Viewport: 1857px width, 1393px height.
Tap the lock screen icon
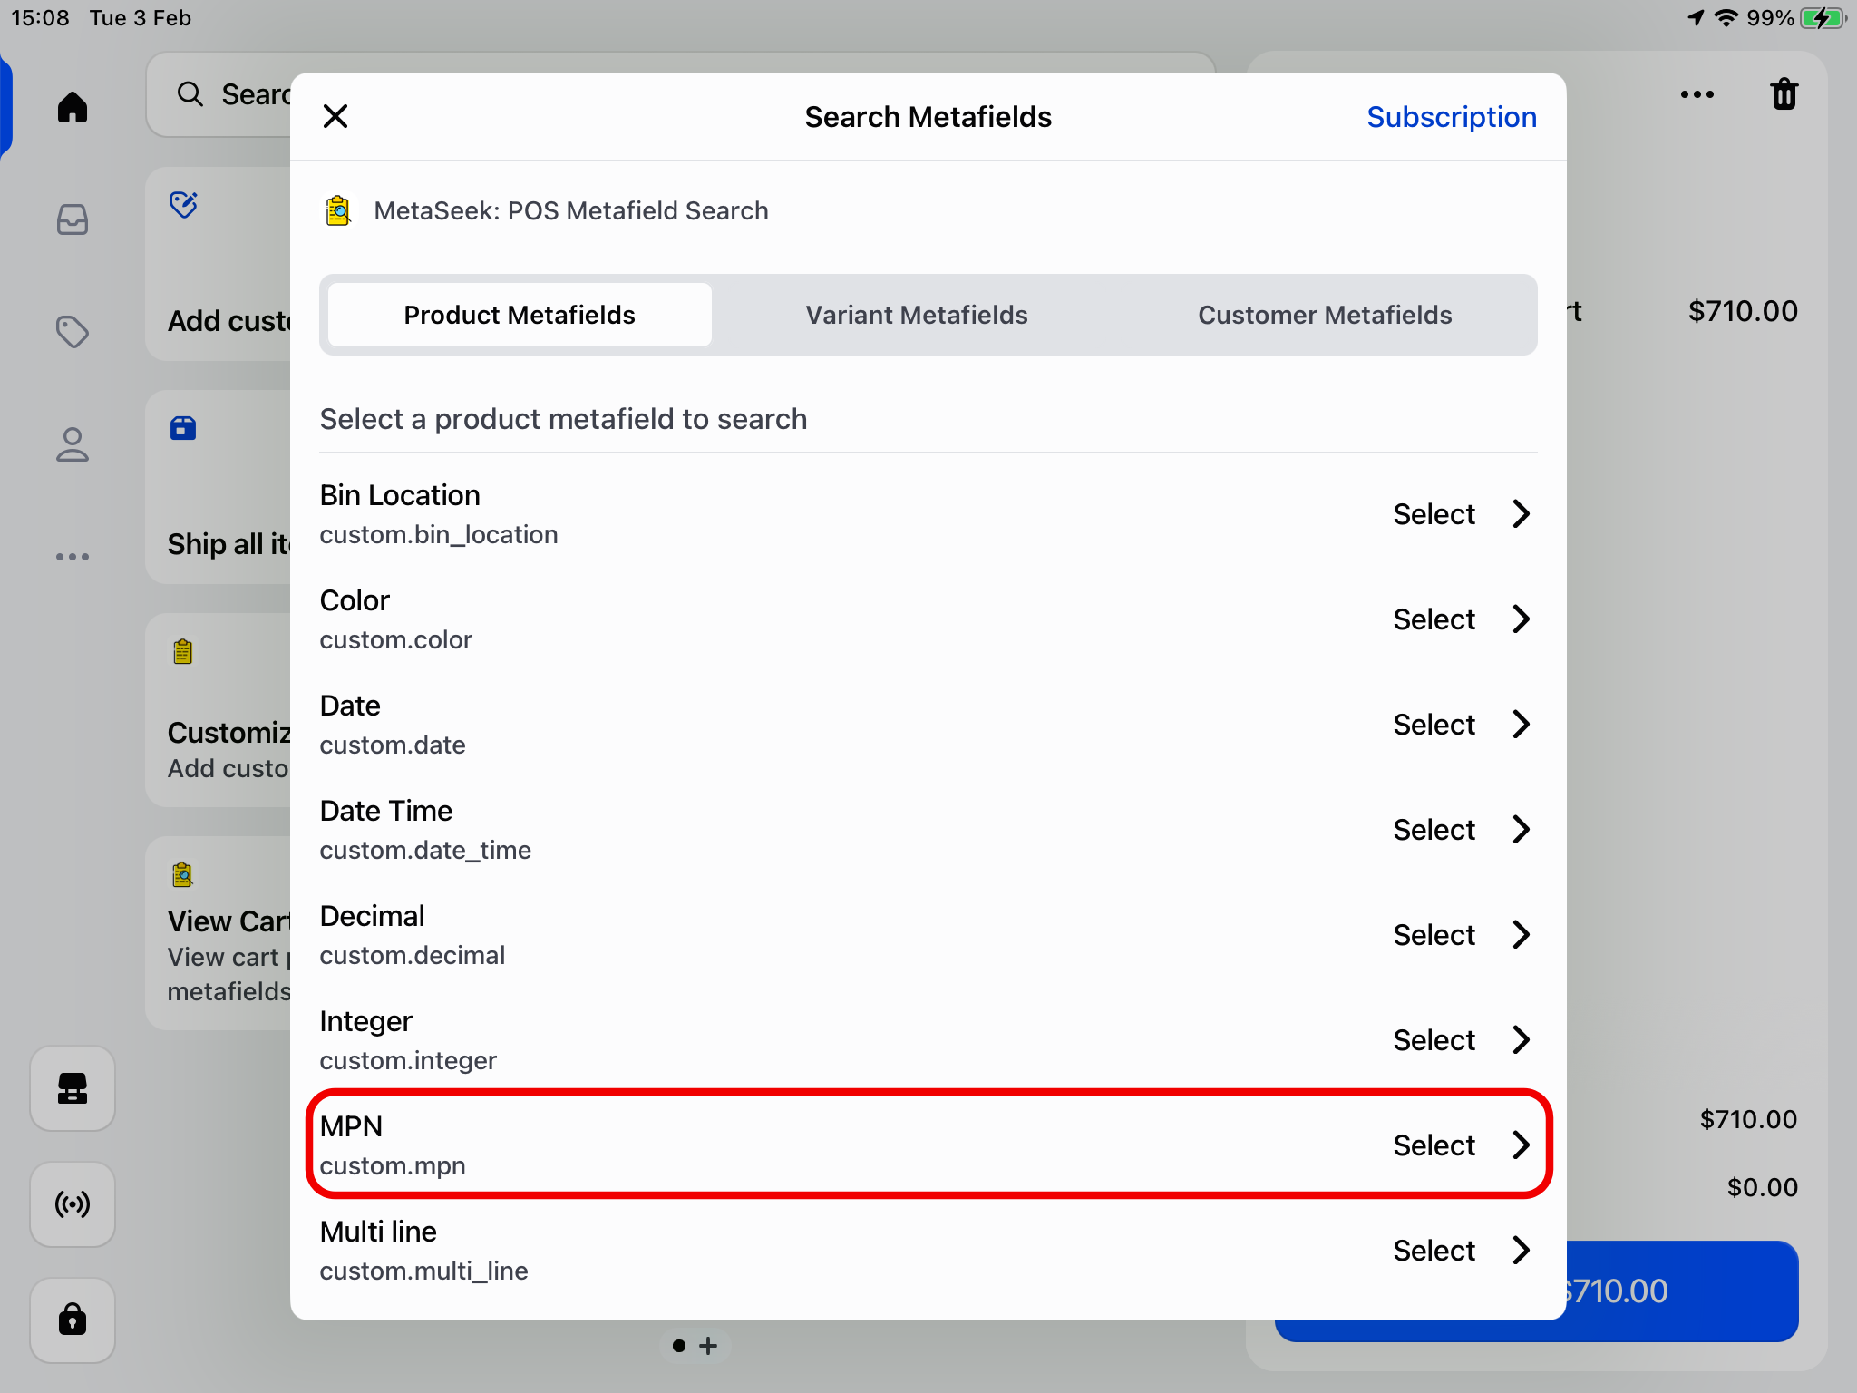[x=73, y=1320]
